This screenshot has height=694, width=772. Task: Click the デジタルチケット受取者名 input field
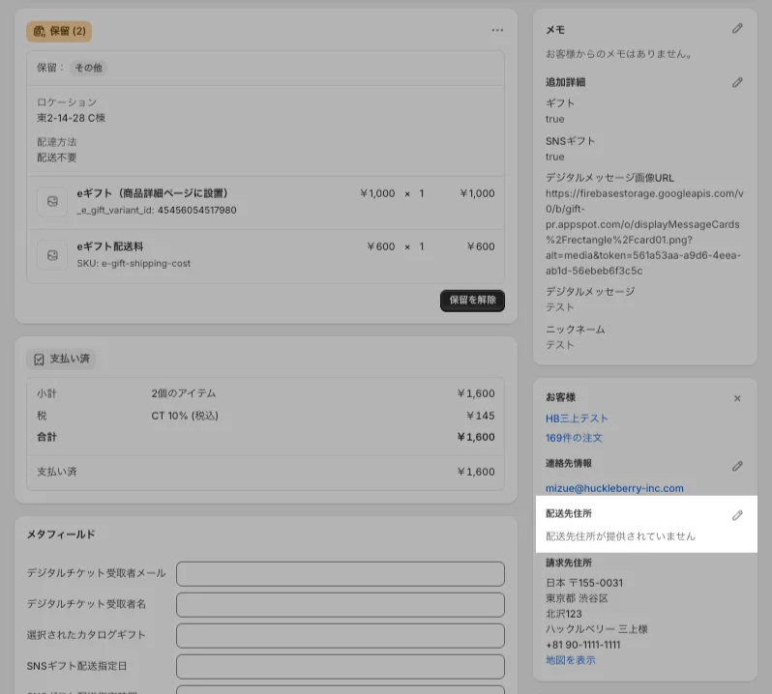pyautogui.click(x=340, y=604)
